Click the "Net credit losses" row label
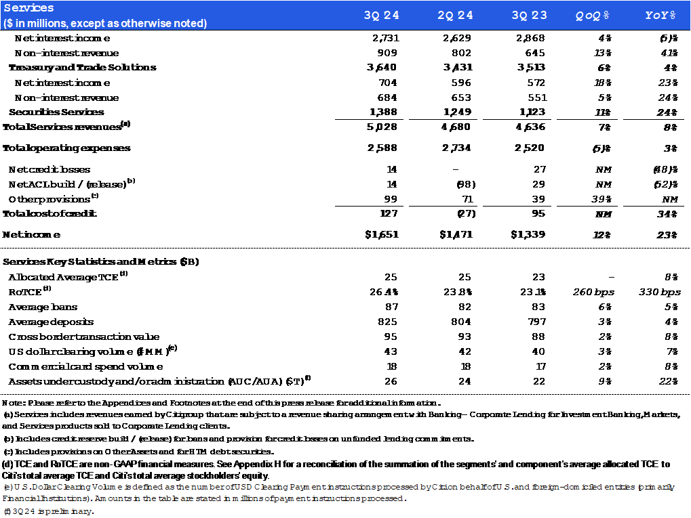 (x=50, y=169)
